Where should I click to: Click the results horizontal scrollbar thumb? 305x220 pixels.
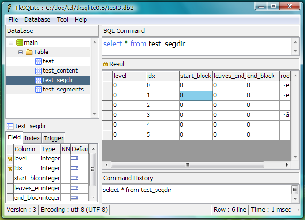pyautogui.click(x=188, y=165)
